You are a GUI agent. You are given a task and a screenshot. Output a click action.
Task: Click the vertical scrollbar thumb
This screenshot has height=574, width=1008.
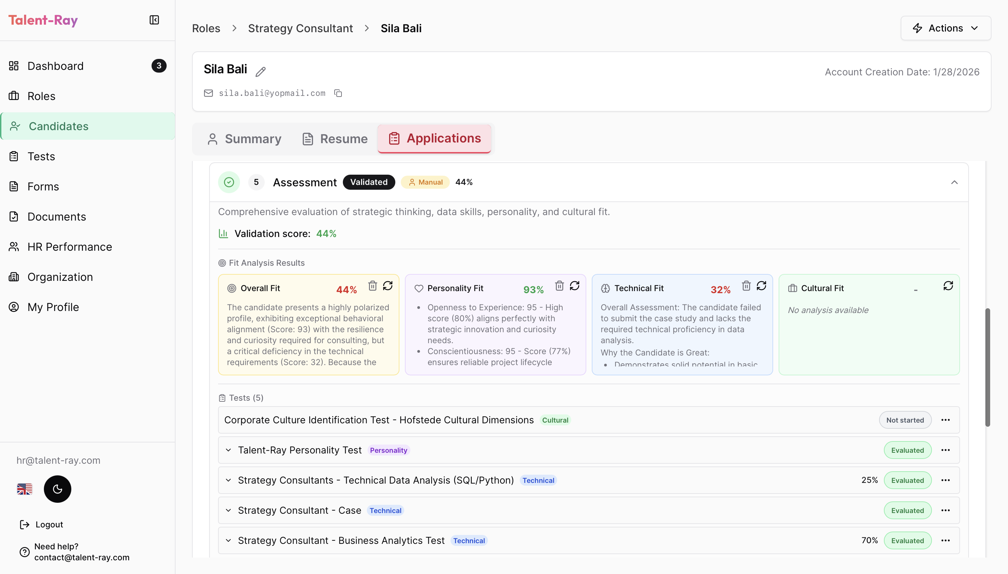(x=987, y=367)
